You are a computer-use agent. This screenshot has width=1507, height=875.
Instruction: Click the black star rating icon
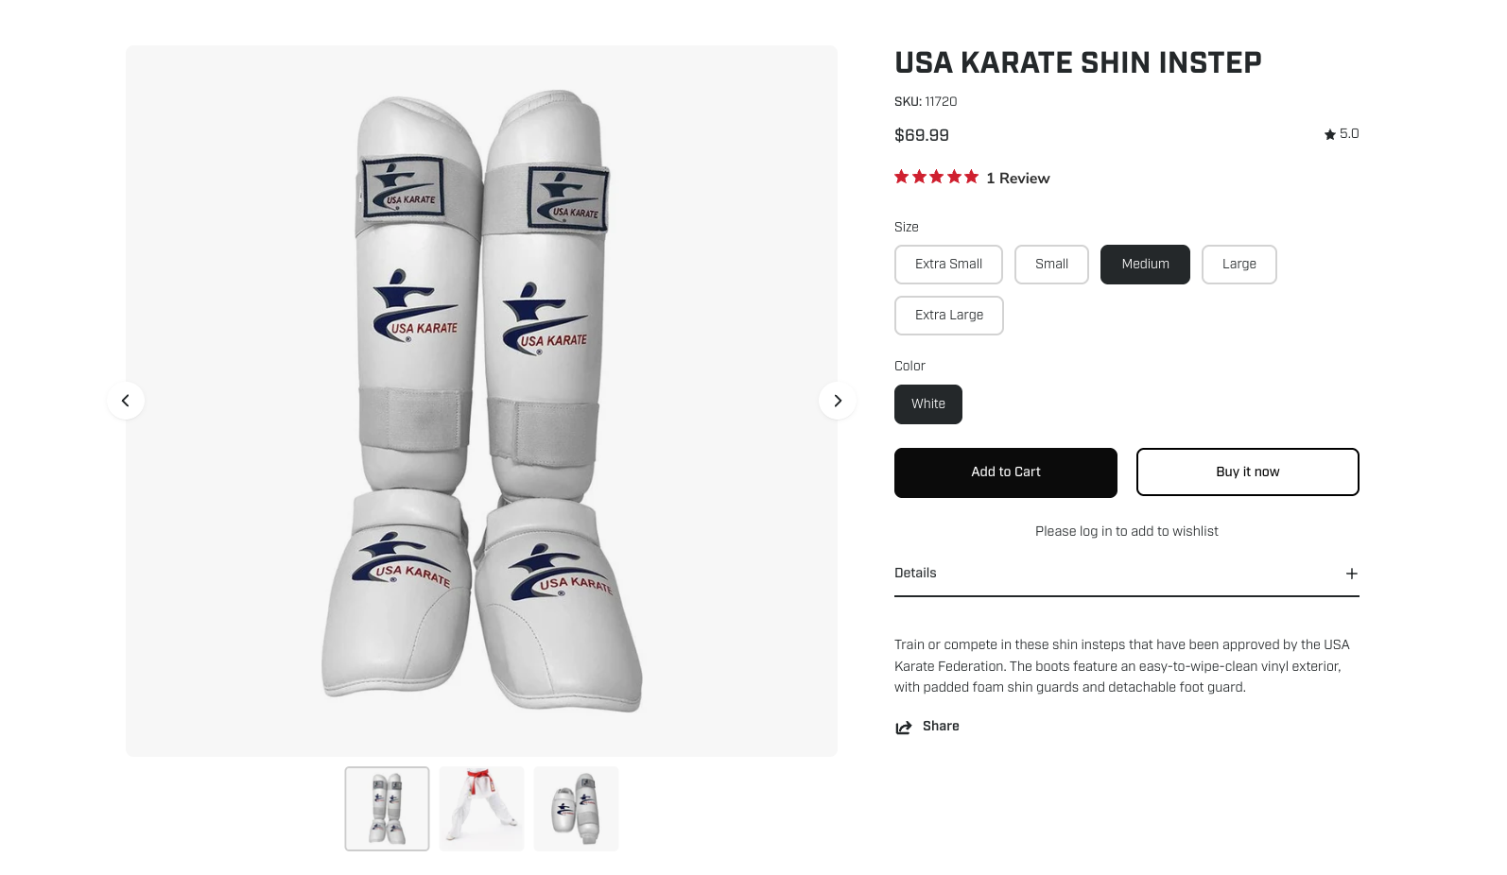[x=1330, y=134]
